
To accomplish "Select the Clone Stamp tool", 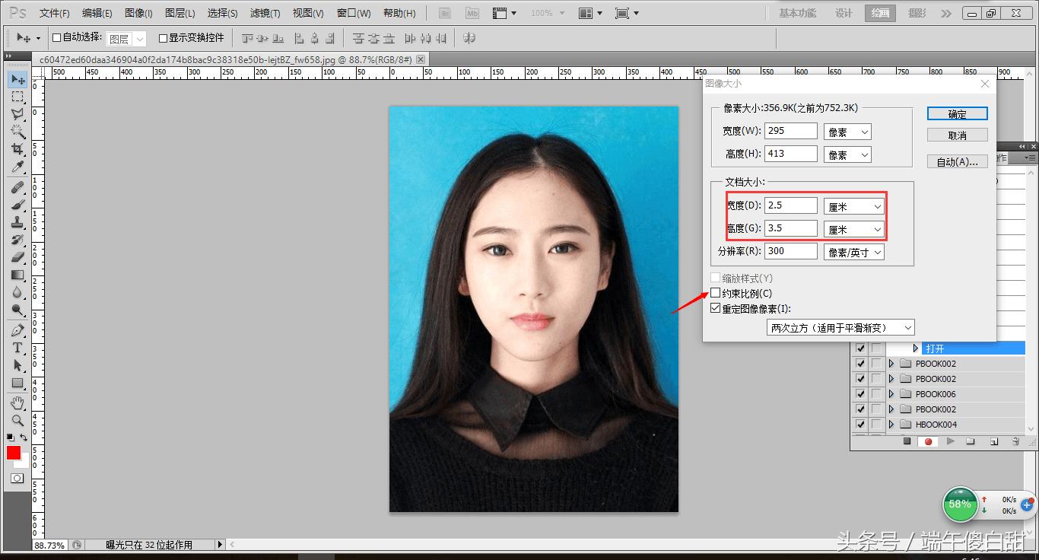I will pos(17,221).
